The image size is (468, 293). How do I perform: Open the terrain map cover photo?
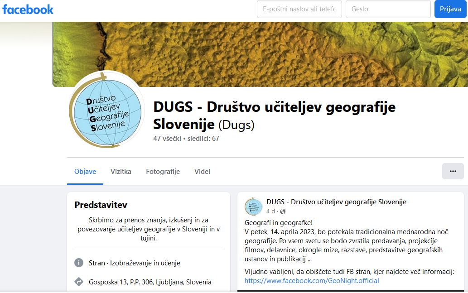point(260,54)
